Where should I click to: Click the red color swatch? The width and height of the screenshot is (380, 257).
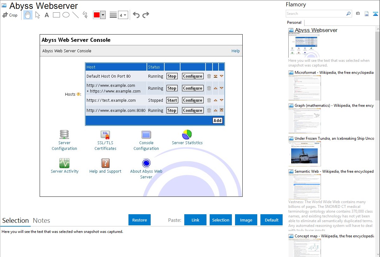point(96,15)
